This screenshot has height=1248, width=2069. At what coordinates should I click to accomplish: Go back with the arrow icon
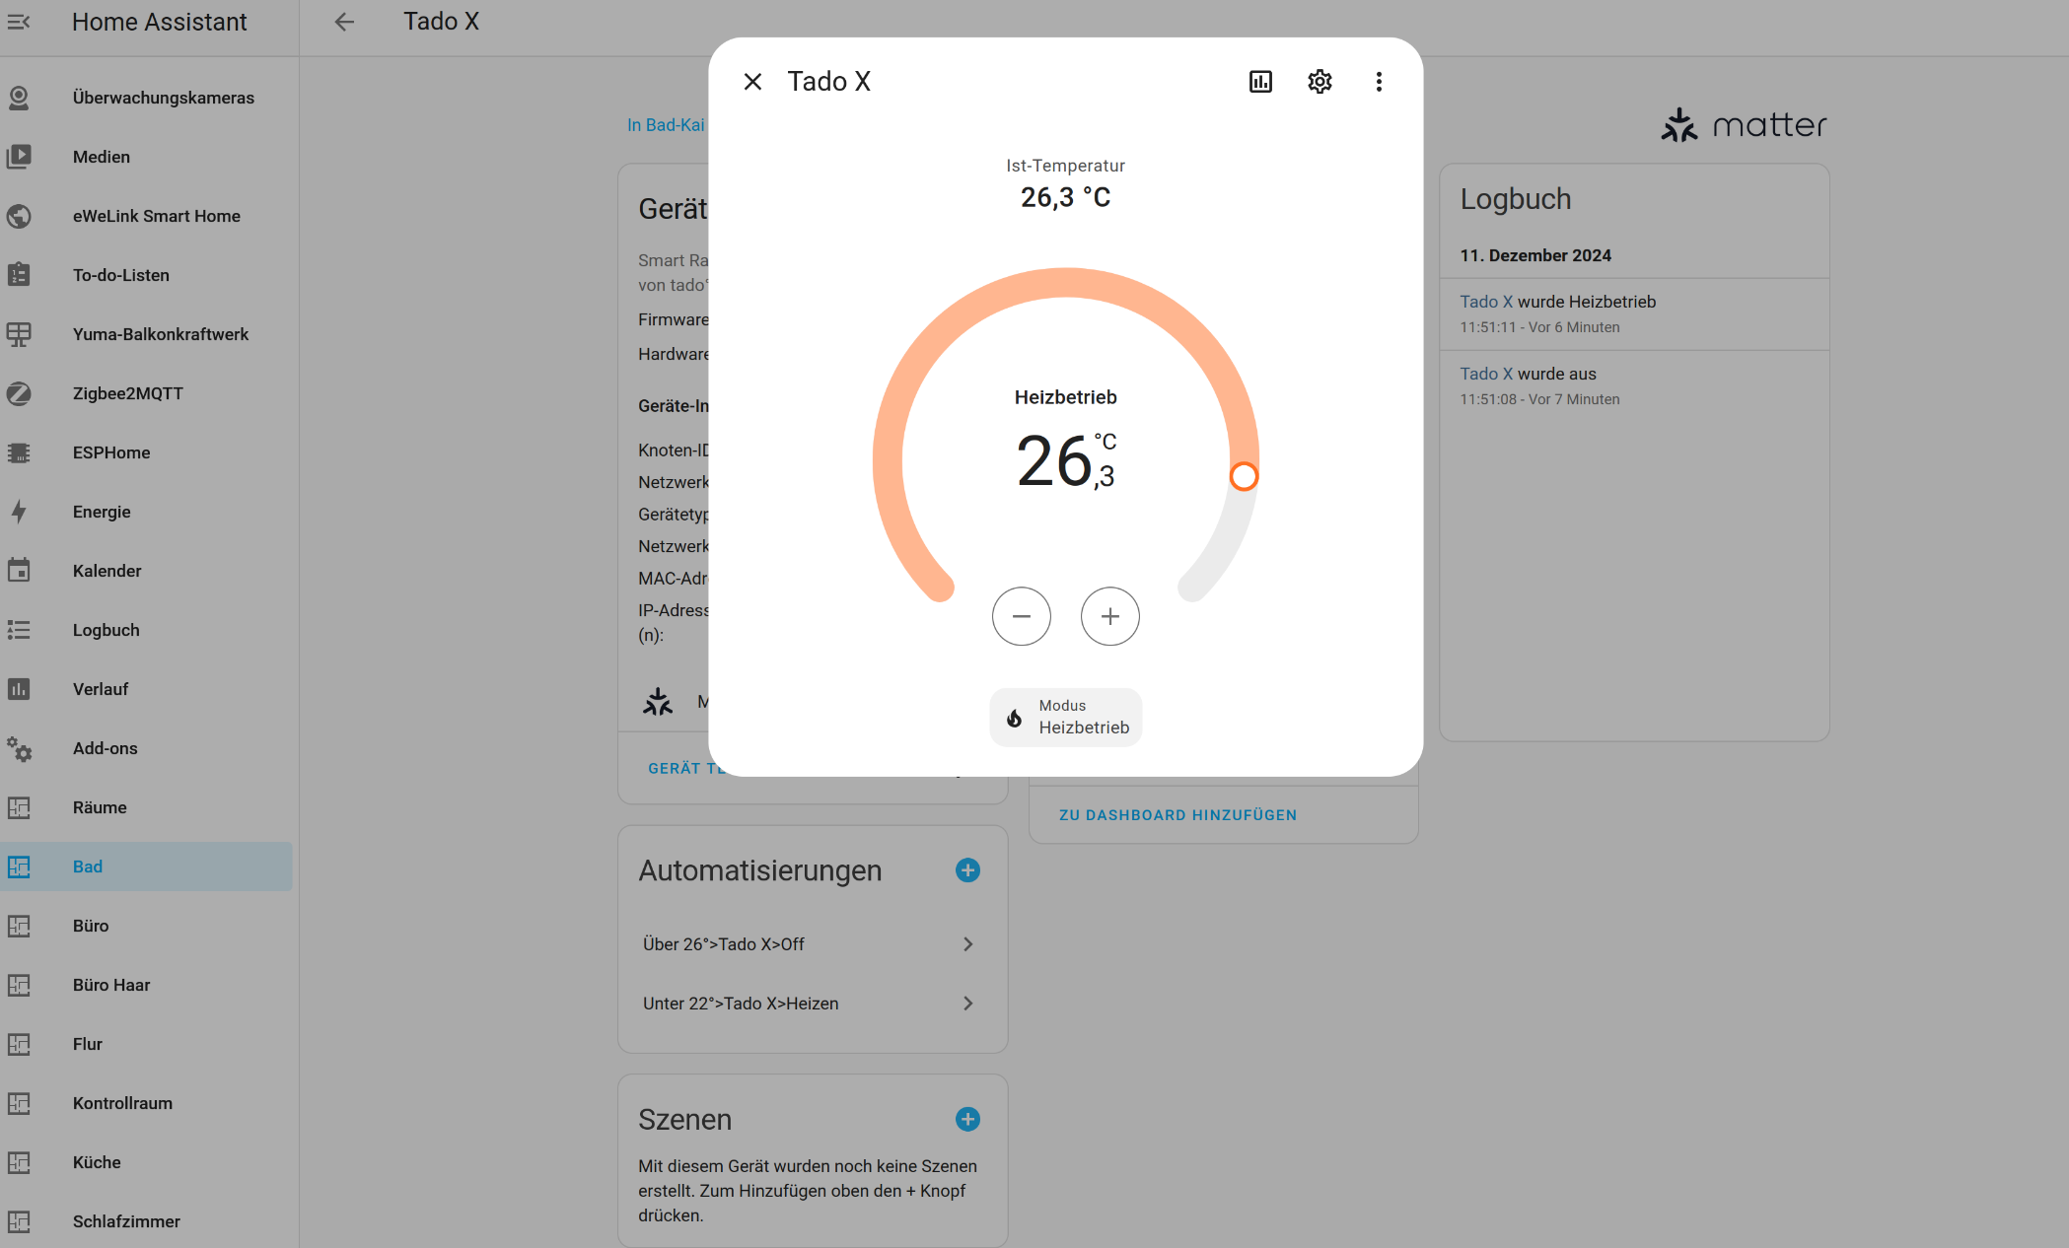pyautogui.click(x=344, y=22)
